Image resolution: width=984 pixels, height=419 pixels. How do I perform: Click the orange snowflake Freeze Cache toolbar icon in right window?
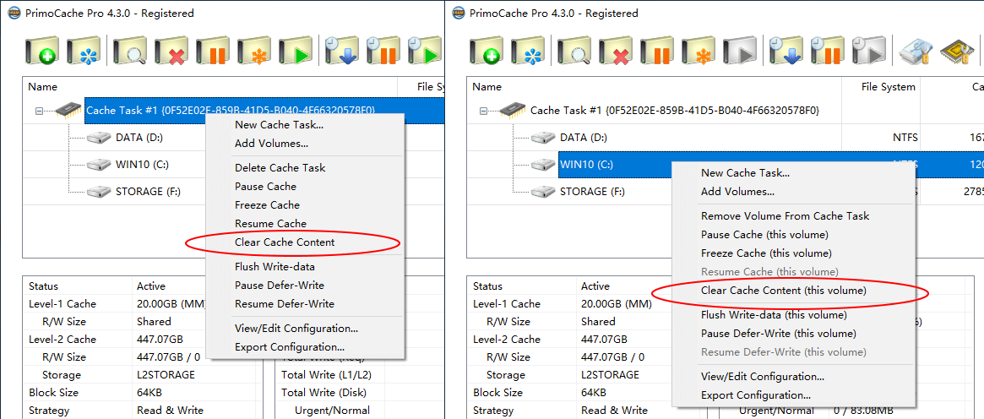tap(698, 51)
